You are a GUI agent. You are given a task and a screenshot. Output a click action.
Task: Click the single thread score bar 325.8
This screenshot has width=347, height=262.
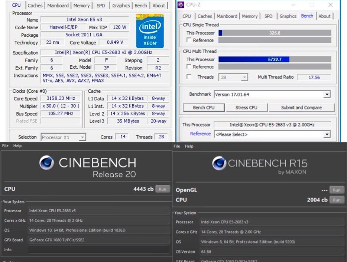(275, 33)
